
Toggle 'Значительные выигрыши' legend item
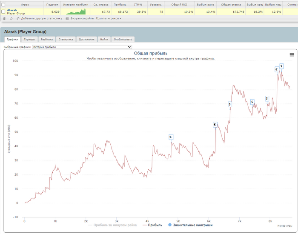(190, 225)
